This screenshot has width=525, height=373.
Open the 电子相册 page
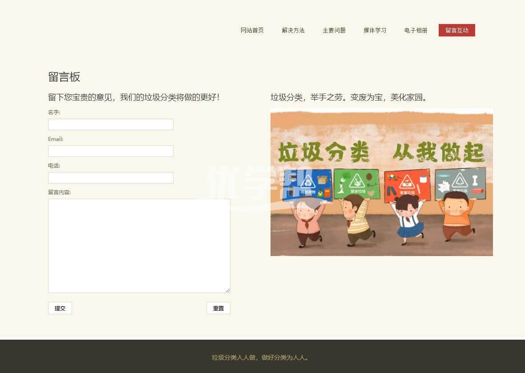tap(416, 30)
